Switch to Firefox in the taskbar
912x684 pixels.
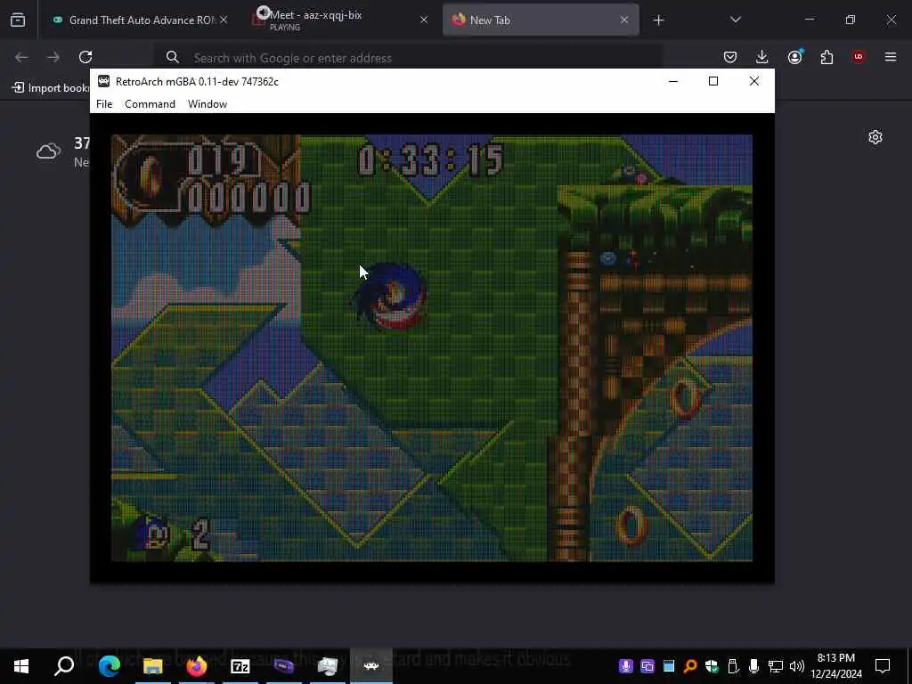(197, 666)
